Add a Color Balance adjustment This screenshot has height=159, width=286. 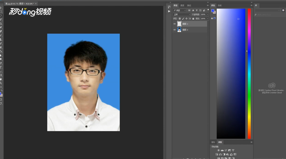220,154
